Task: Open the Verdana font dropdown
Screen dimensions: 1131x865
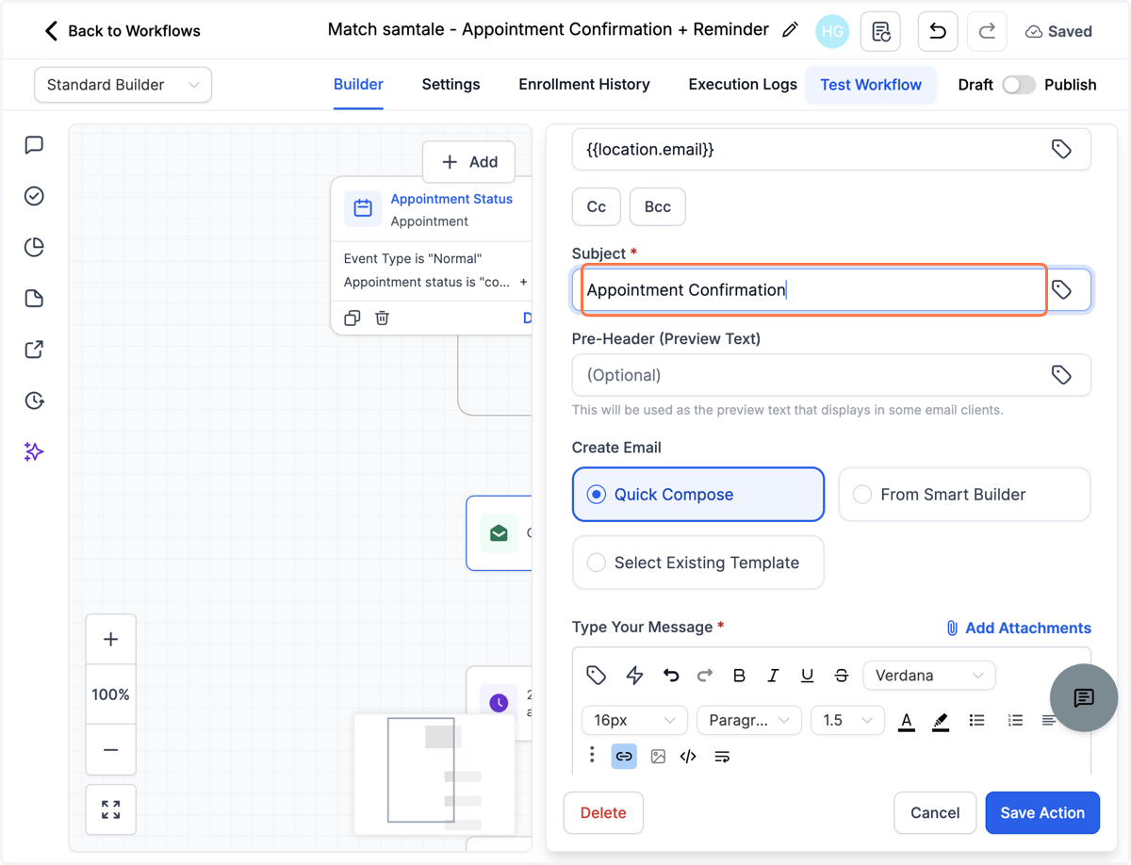Action: [x=929, y=675]
